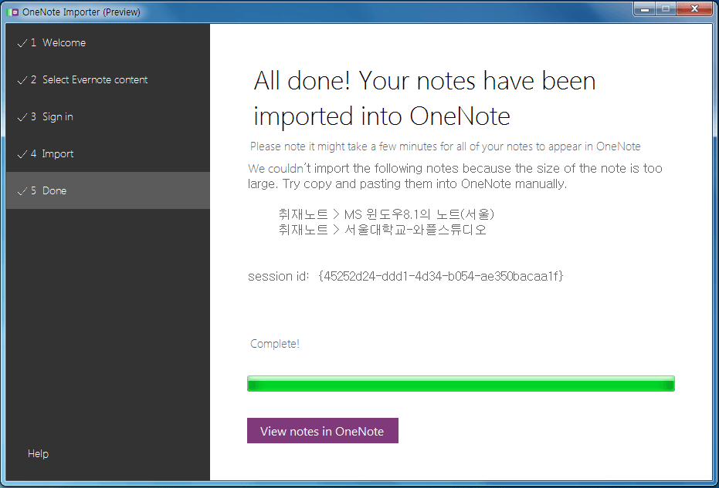Click the checkmark beside Welcome step
Image resolution: width=719 pixels, height=488 pixels.
tap(22, 43)
